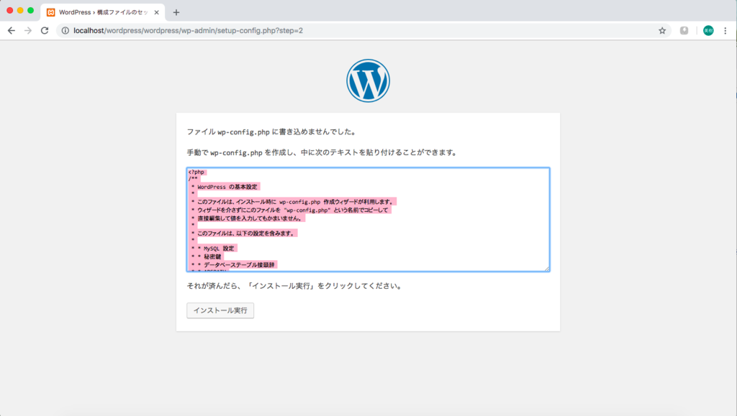737x416 pixels.
Task: Open the profile avatar menu
Action: (x=707, y=31)
